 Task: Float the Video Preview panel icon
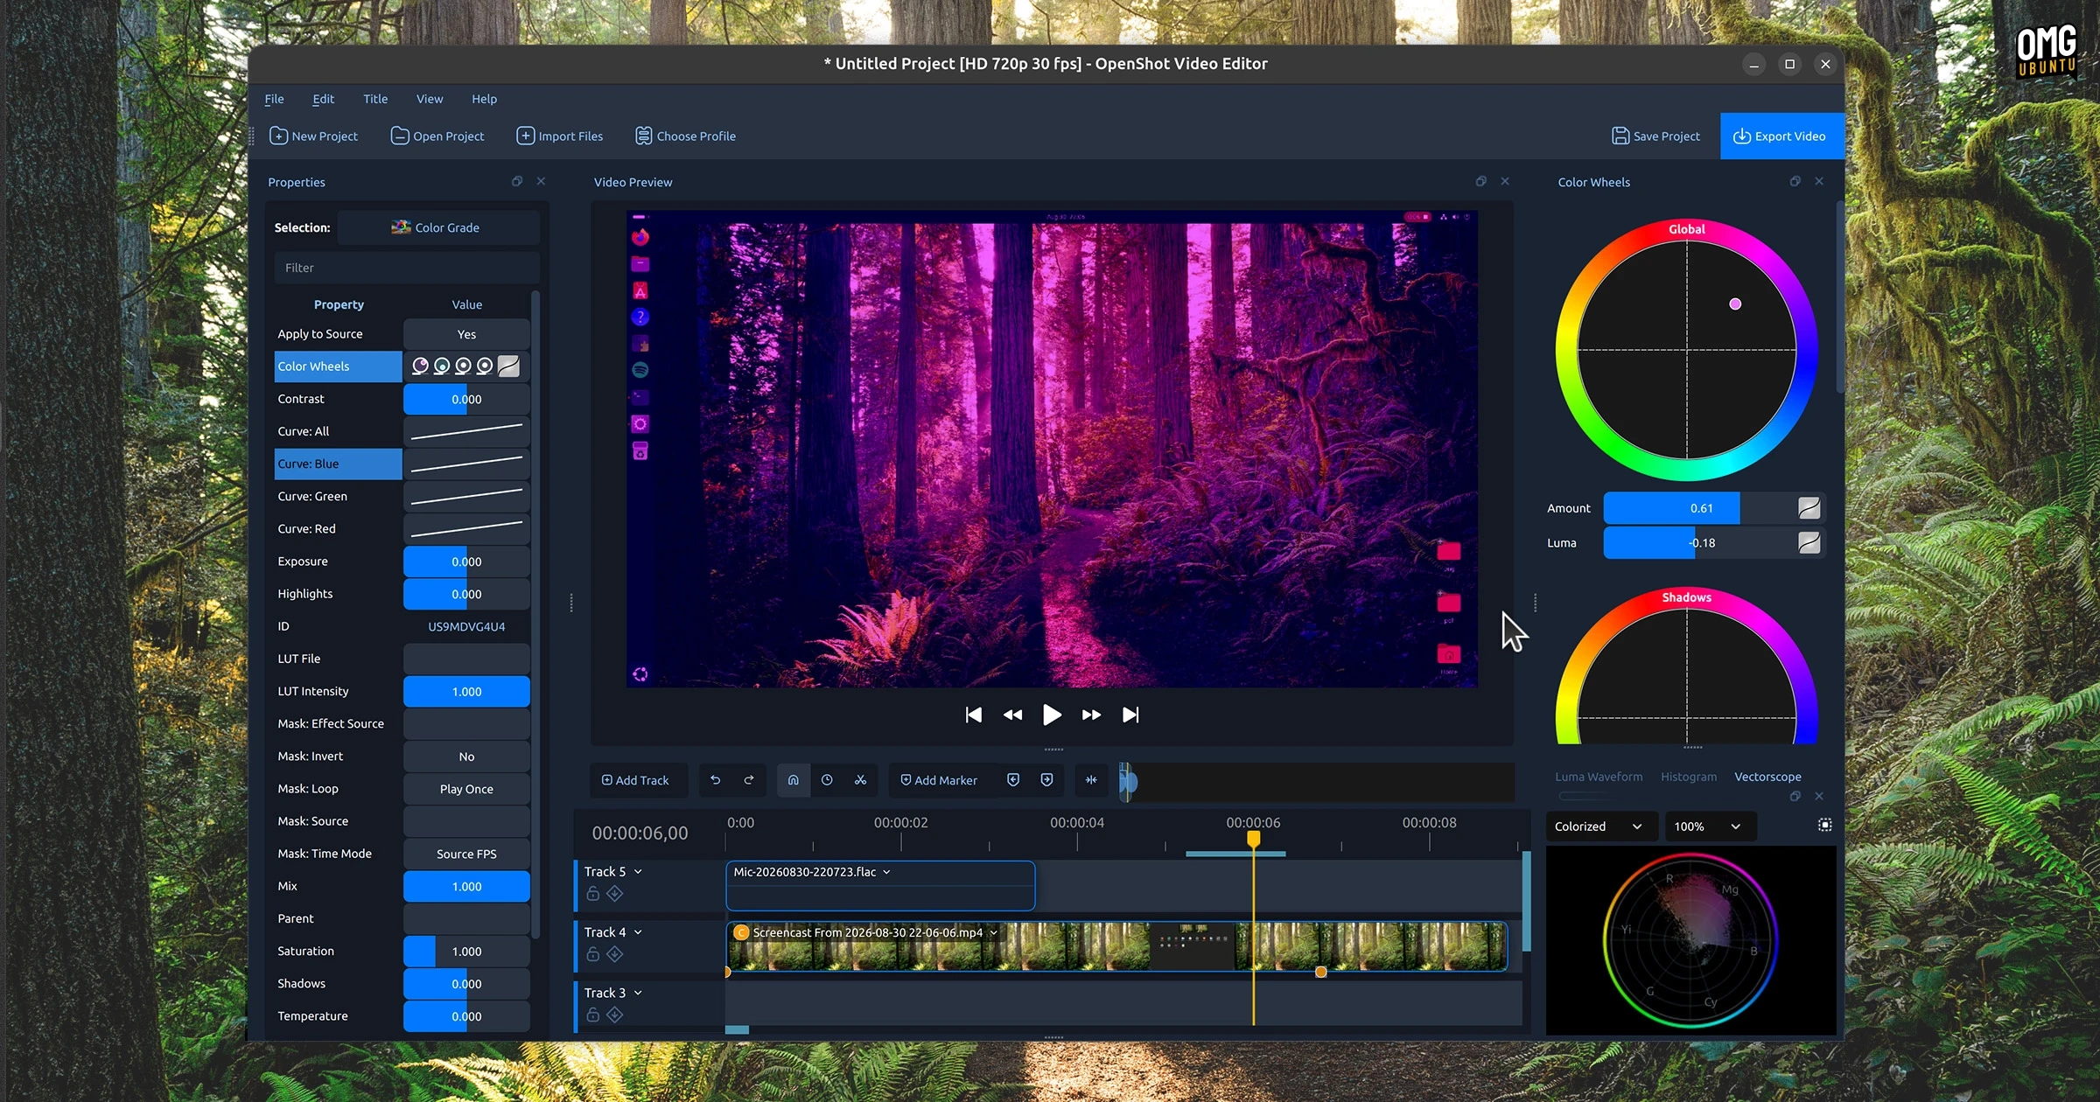pos(1480,181)
